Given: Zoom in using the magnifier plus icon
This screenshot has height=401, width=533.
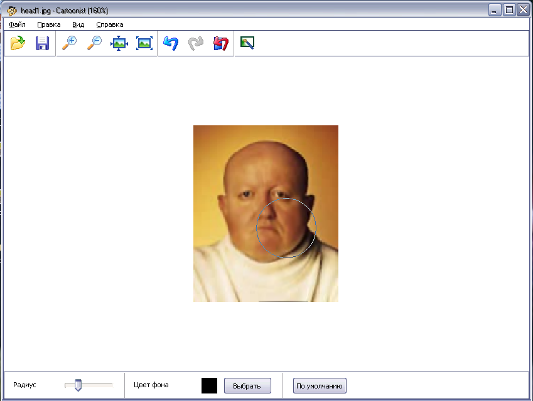Looking at the screenshot, I should click(x=69, y=43).
